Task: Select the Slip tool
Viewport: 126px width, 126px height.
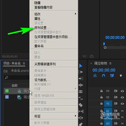Action: 81,111
